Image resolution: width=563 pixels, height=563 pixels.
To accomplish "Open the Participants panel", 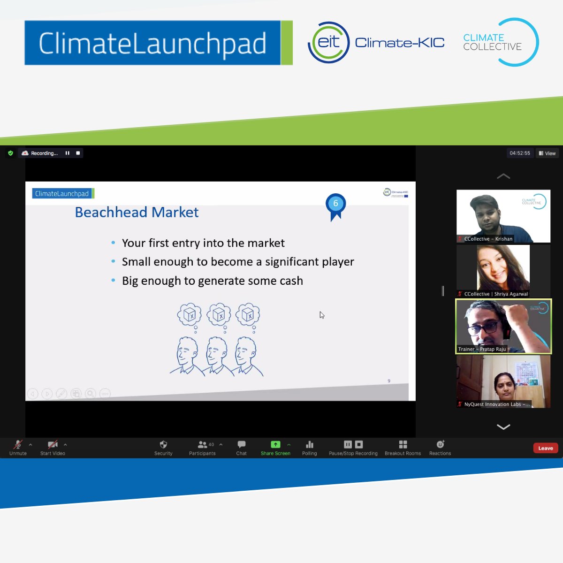I will point(202,448).
